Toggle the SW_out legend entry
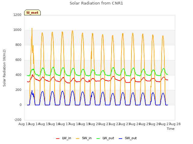 128,138
